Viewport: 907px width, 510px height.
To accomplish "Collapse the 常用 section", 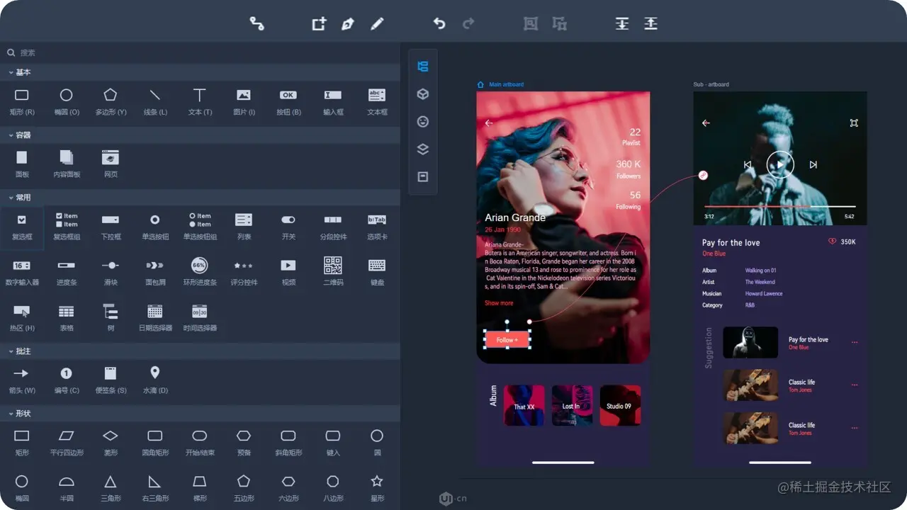I will [19, 197].
